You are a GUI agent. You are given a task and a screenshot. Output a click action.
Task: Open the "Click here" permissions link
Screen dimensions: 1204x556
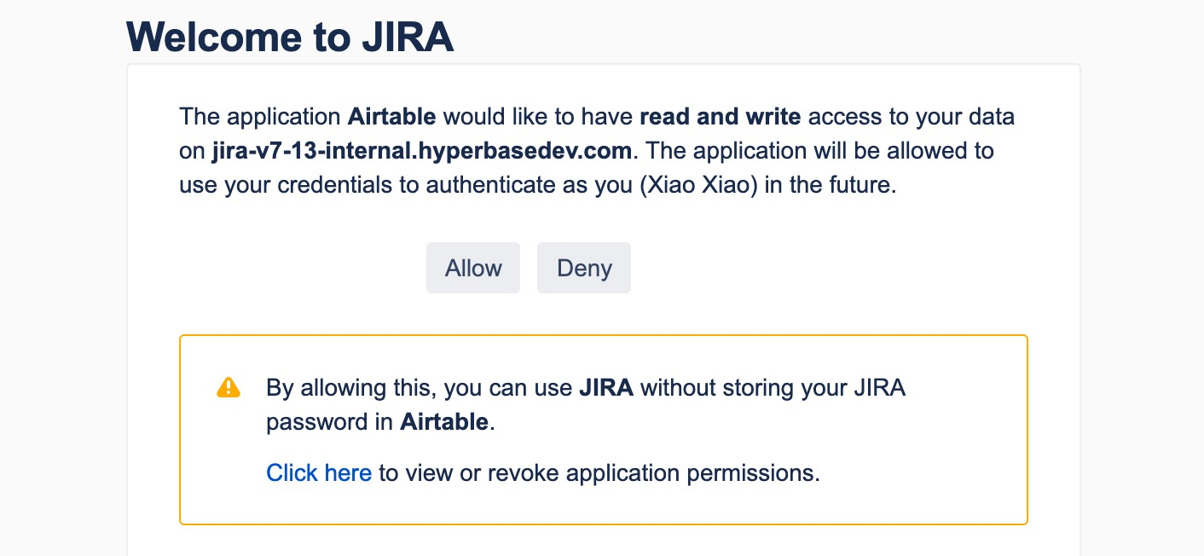pyautogui.click(x=319, y=472)
